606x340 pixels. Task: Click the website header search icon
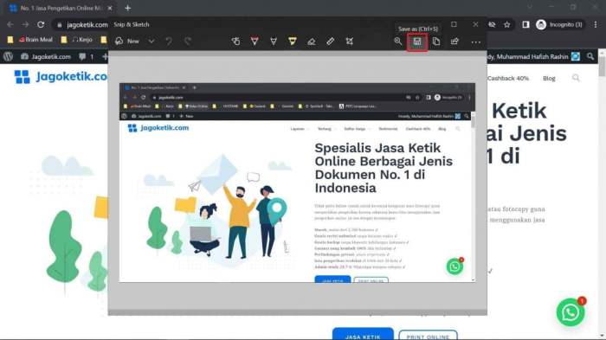tap(576, 78)
